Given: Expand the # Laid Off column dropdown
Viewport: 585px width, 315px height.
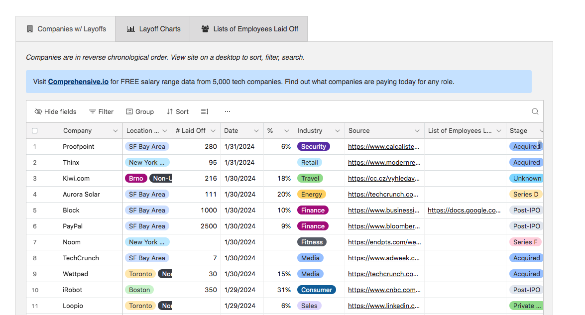Looking at the screenshot, I should tap(213, 131).
